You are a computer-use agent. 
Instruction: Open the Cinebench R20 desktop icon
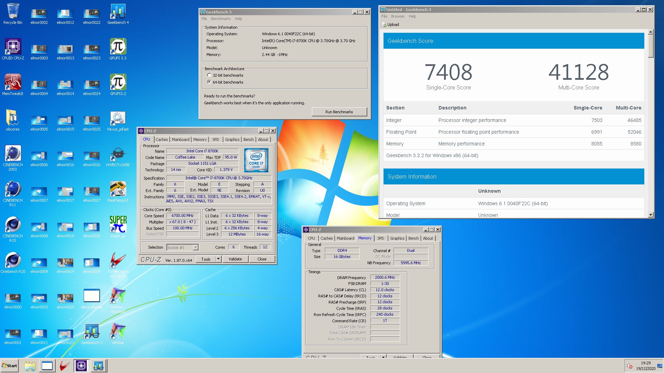coord(13,262)
